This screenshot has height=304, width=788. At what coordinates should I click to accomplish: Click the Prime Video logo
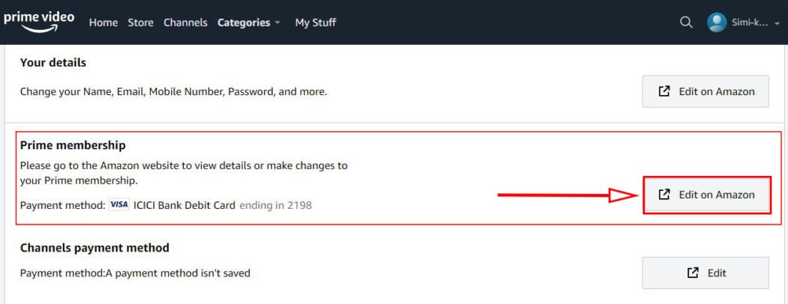coord(38,21)
